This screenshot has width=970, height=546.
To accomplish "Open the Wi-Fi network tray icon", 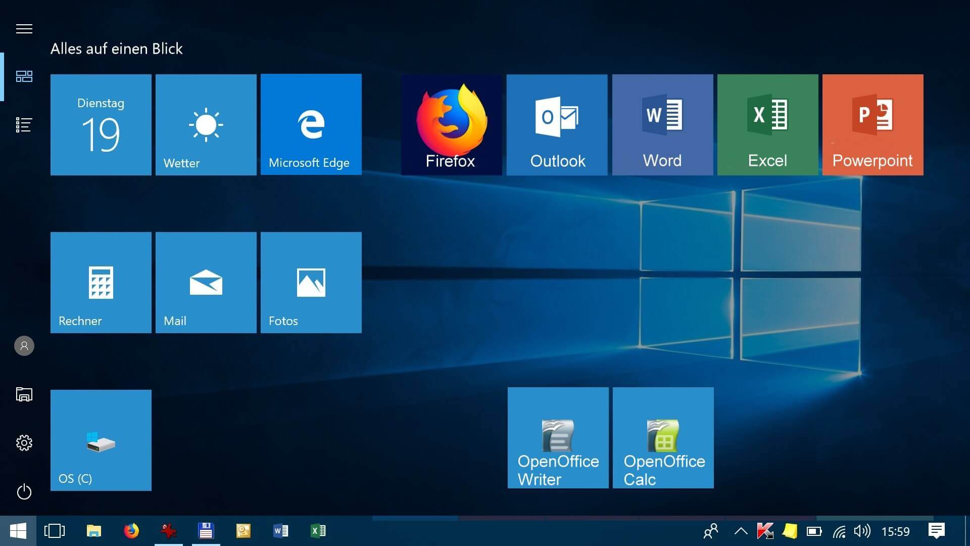I will [x=839, y=531].
